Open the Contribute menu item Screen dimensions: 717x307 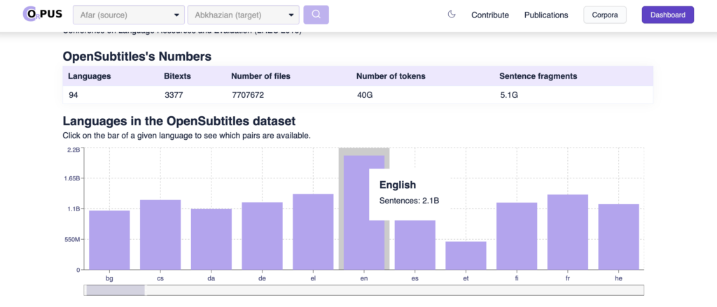(x=490, y=15)
